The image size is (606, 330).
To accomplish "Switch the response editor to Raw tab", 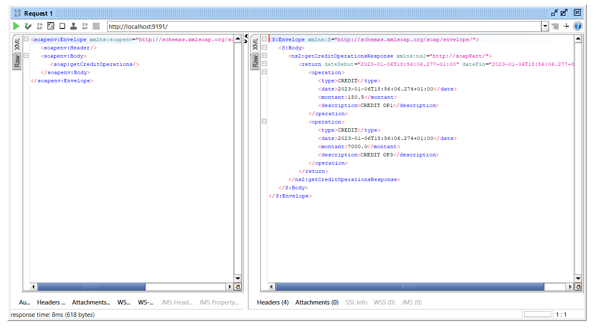I will tap(255, 62).
